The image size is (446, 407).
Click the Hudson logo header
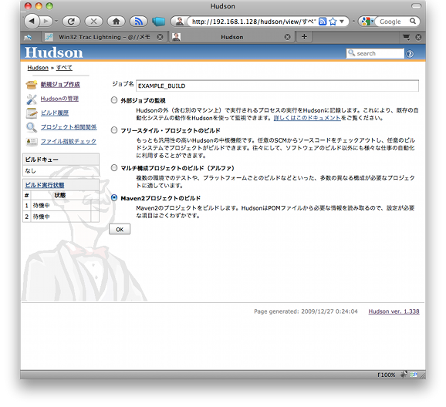(54, 52)
